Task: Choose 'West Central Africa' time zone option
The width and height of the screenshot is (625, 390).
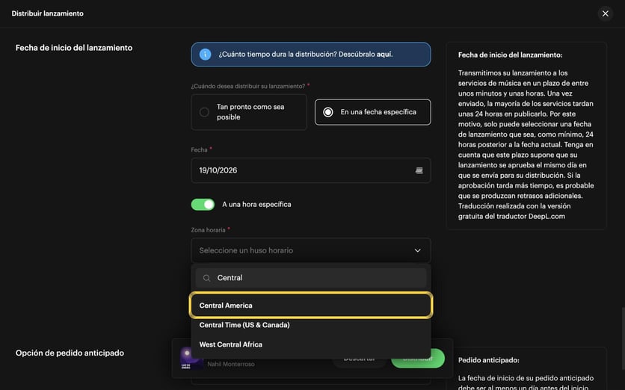Action: (311, 344)
